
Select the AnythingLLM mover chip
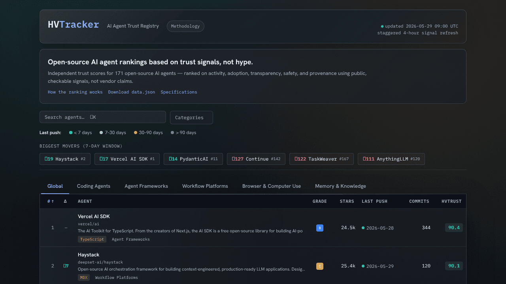pyautogui.click(x=391, y=159)
